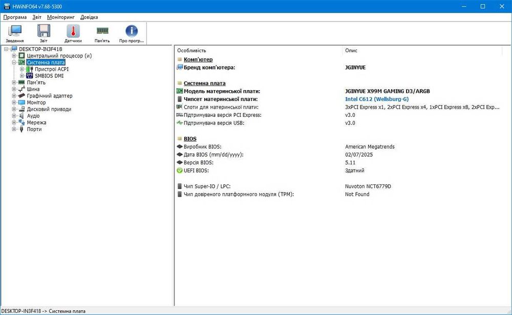The height and width of the screenshot is (315, 512).
Task: Click the Здатний UEFI value
Action: coord(355,170)
